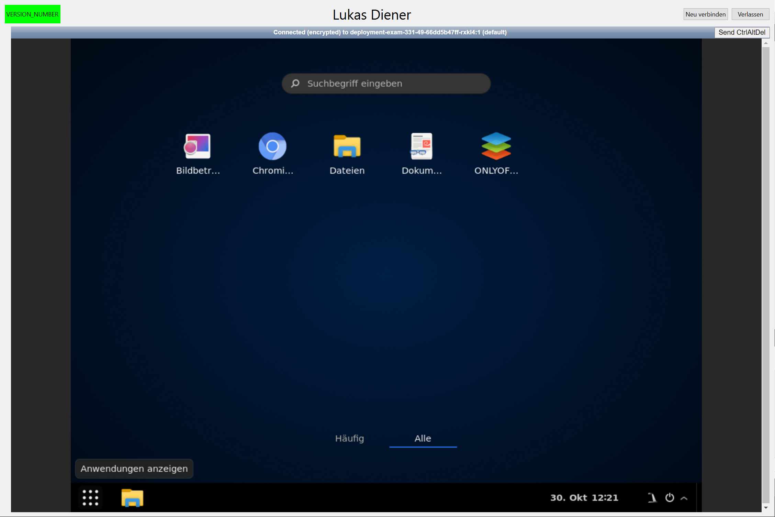
Task: Open the 30. Okt 12:21 clock
Action: pos(584,497)
